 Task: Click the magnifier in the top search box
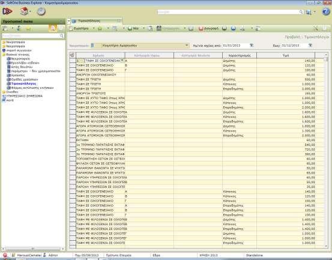[x=301, y=12]
